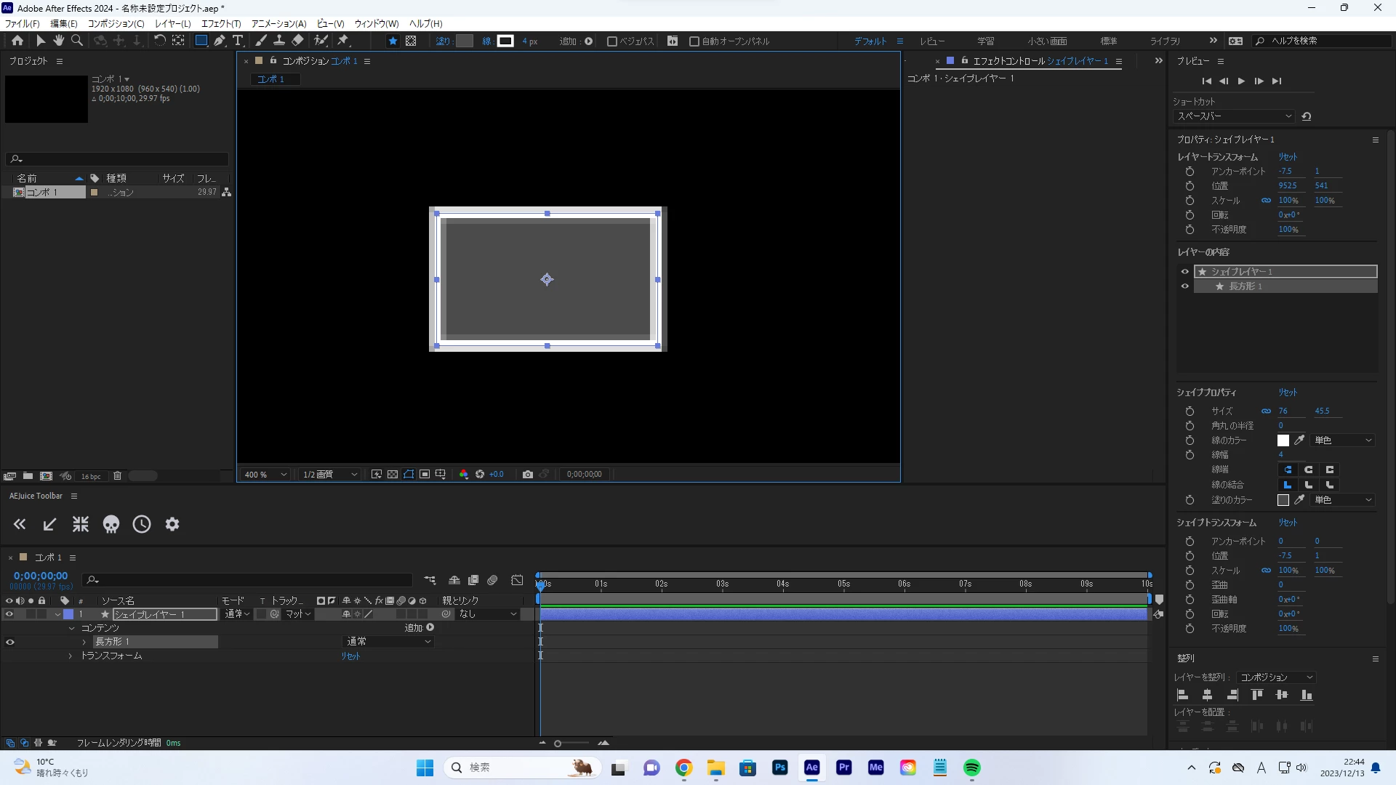Select the Zoom magnifier tool
Screen dimensions: 1396x785
[77, 41]
